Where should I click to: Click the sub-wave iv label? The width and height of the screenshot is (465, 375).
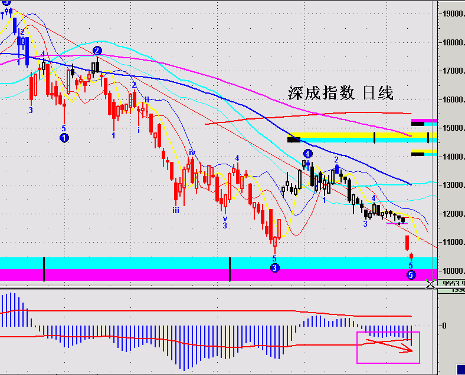click(x=192, y=152)
